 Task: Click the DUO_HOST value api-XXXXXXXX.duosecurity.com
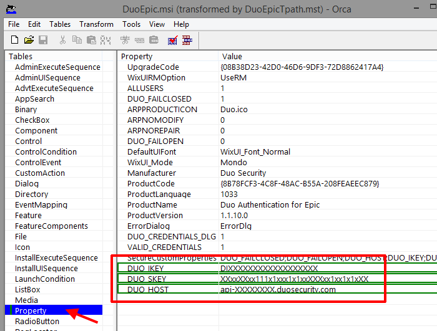coord(278,289)
